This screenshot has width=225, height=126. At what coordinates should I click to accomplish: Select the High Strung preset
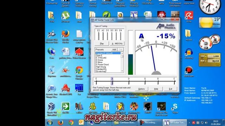(x=108, y=67)
